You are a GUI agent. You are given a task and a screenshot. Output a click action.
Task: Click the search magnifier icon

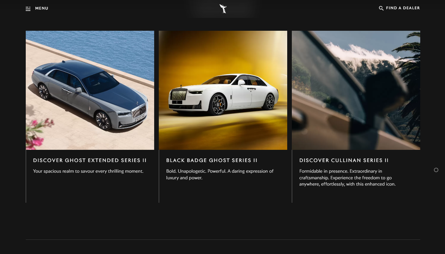point(381,8)
